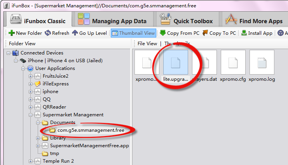Click Go Up Level

pyautogui.click(x=89, y=33)
